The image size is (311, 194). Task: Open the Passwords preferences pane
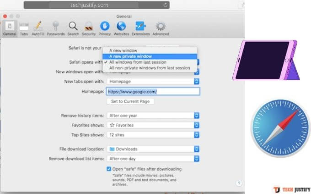pyautogui.click(x=55, y=28)
